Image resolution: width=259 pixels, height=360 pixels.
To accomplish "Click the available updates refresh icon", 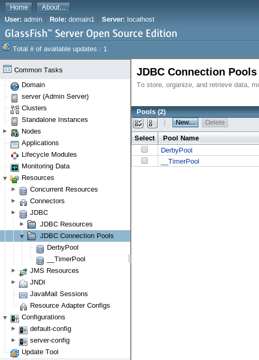I will tap(6, 47).
